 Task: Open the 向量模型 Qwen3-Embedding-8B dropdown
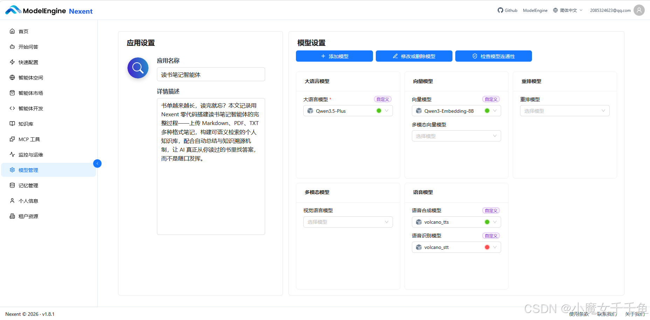456,111
